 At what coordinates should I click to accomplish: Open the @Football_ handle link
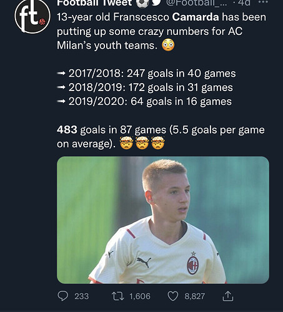(196, 3)
